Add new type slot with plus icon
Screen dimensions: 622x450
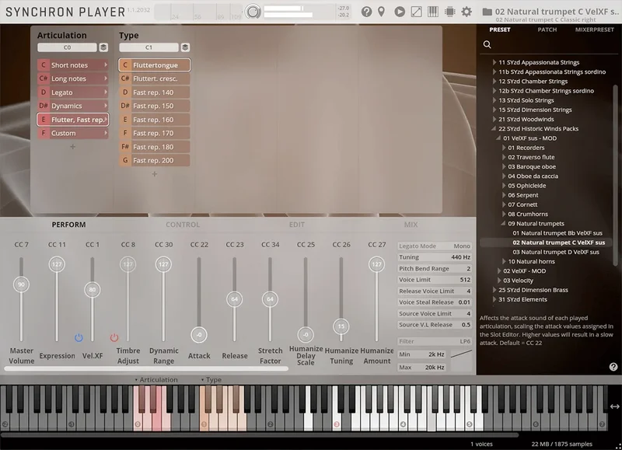coord(154,174)
